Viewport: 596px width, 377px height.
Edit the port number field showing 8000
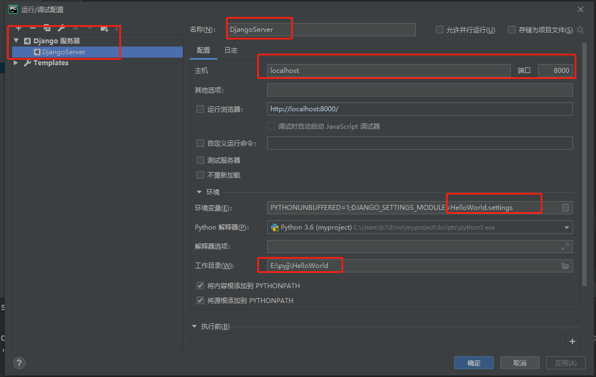[x=556, y=70]
